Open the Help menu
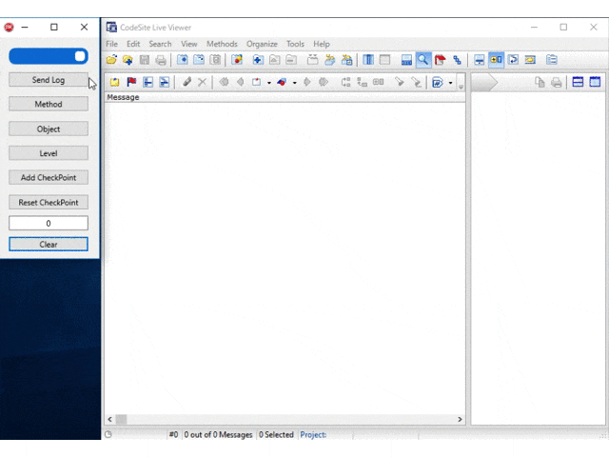The width and height of the screenshot is (609, 457). pos(322,44)
